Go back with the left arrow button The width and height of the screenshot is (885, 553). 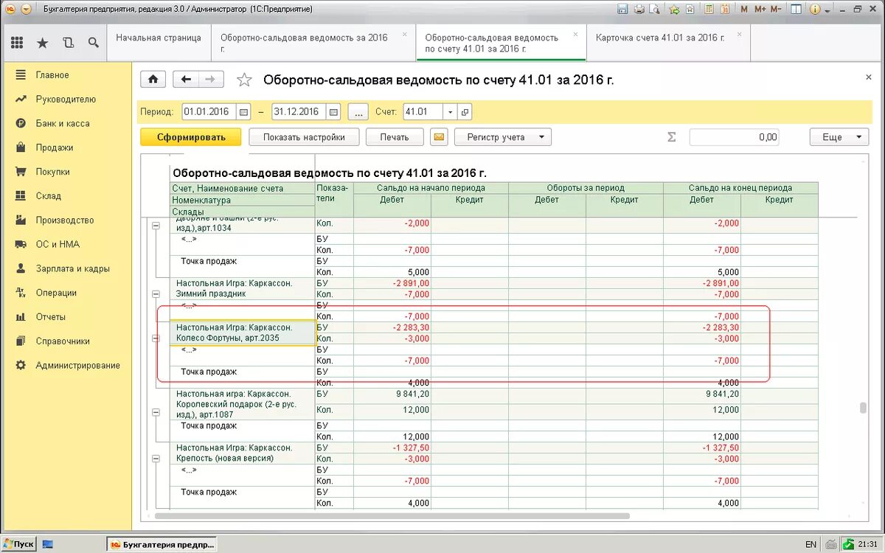click(x=186, y=80)
